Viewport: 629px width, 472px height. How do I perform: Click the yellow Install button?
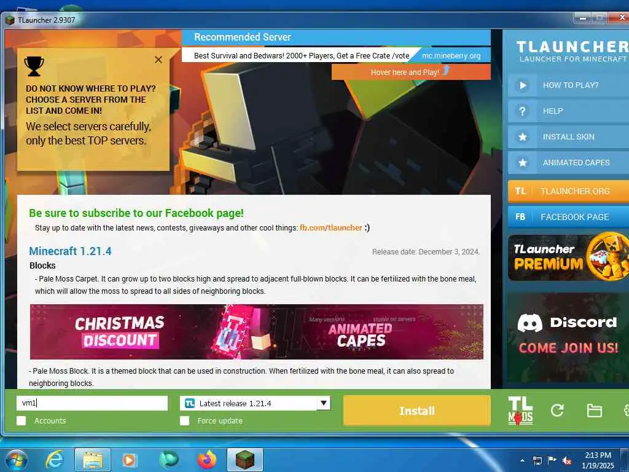pyautogui.click(x=417, y=411)
